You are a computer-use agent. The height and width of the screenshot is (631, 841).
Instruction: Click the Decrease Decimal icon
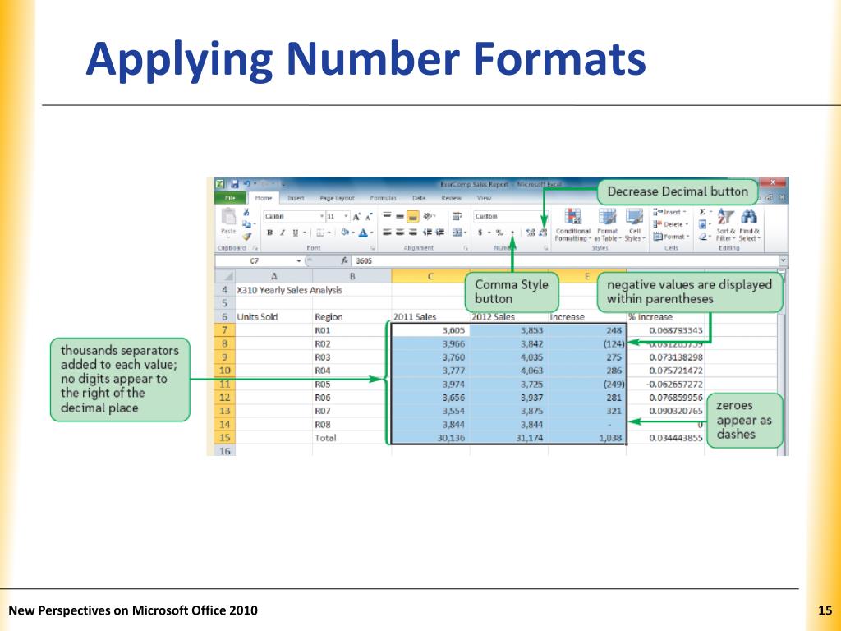point(543,233)
